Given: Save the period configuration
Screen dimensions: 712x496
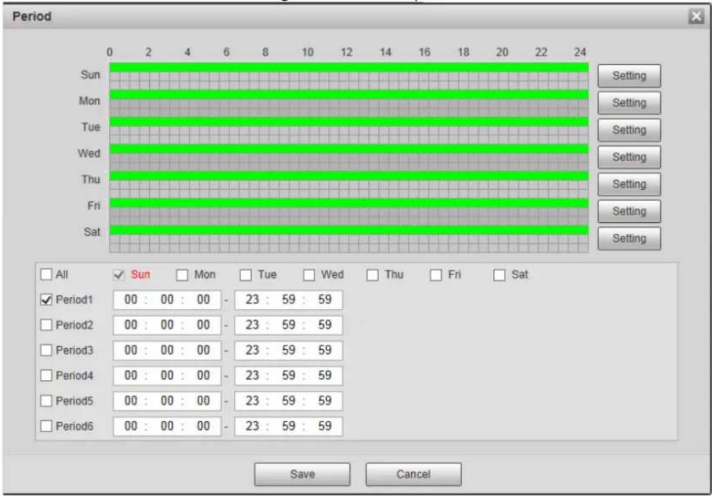Looking at the screenshot, I should (x=302, y=474).
